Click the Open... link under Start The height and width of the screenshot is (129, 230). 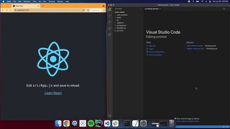[x=152, y=49]
